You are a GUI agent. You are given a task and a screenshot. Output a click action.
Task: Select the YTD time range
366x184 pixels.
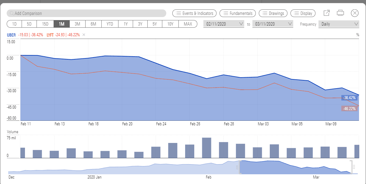[110, 24]
